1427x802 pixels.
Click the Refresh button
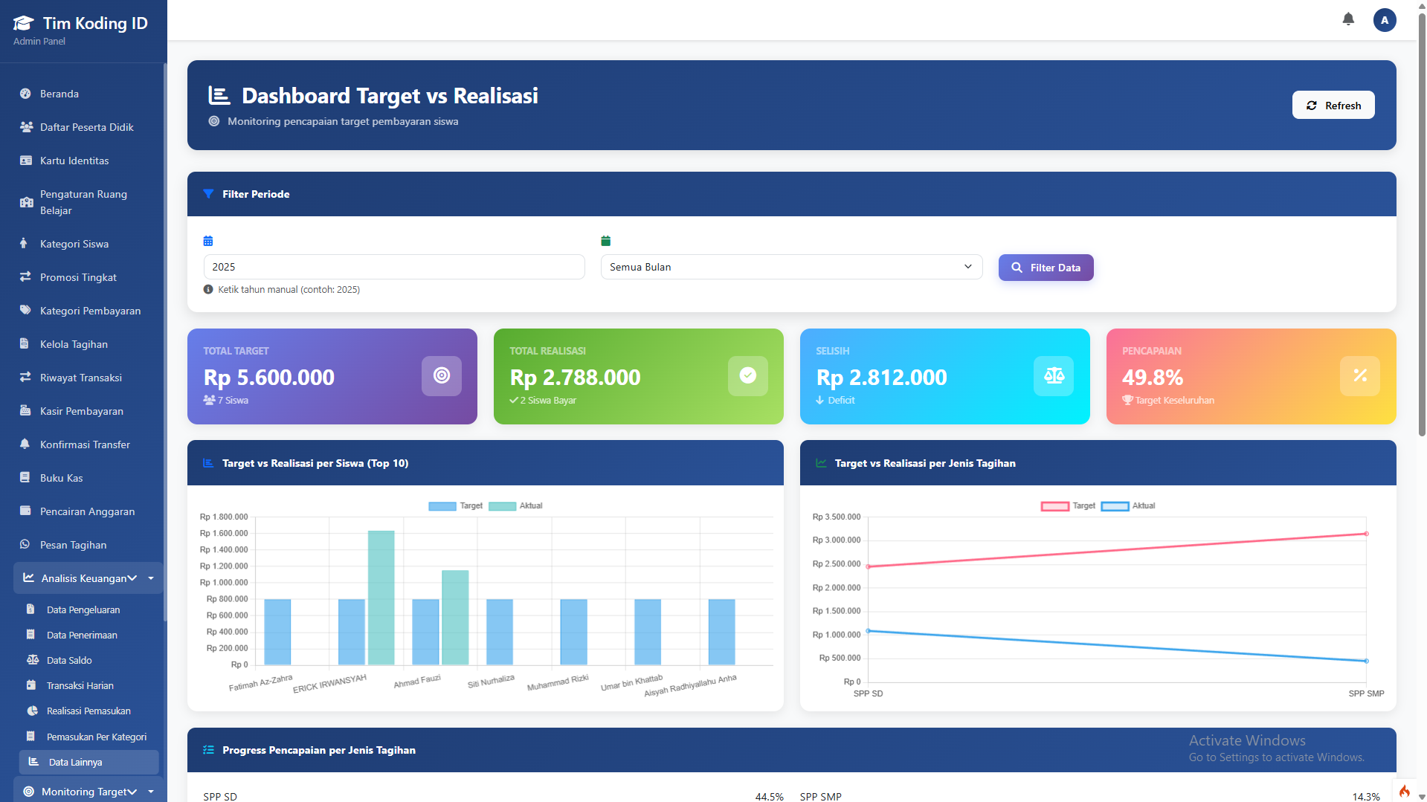click(1333, 106)
